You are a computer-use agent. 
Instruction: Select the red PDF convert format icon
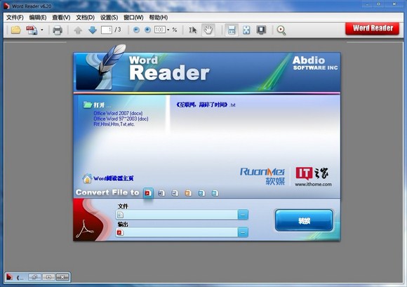click(148, 193)
